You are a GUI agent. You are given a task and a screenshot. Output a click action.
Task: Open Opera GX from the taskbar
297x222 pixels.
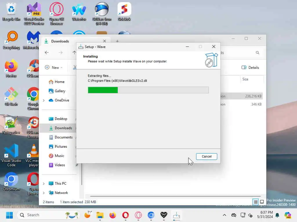138,215
